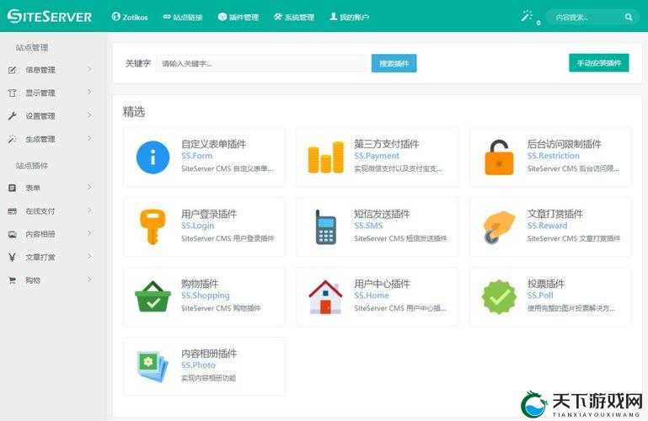Click the 手动安装插件 button
Image resolution: width=648 pixels, height=421 pixels.
[x=599, y=63]
